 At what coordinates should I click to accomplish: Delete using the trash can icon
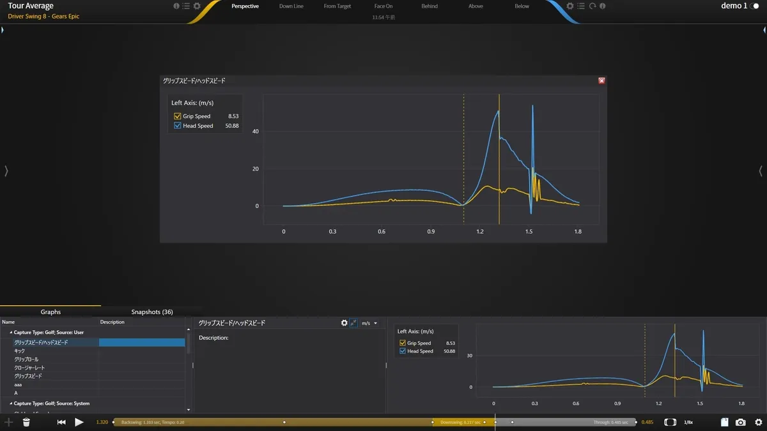click(26, 422)
